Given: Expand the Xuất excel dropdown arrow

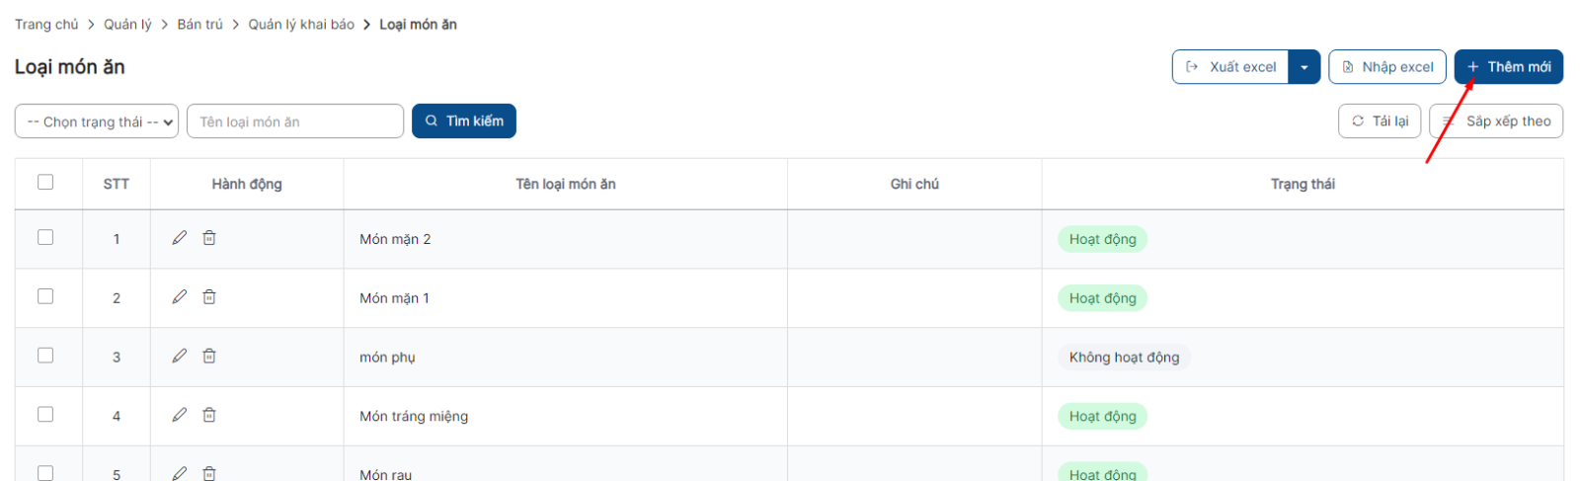Looking at the screenshot, I should coord(1304,67).
